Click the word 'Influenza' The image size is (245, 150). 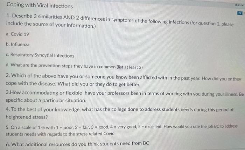tap(20, 45)
